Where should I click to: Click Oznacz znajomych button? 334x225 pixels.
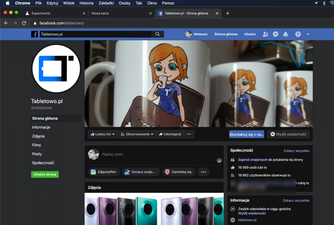click(x=141, y=172)
